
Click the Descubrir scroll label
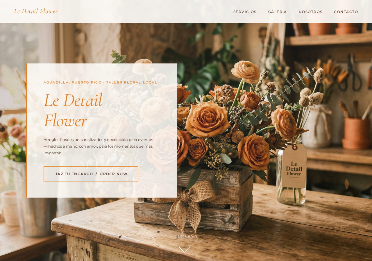point(186,237)
